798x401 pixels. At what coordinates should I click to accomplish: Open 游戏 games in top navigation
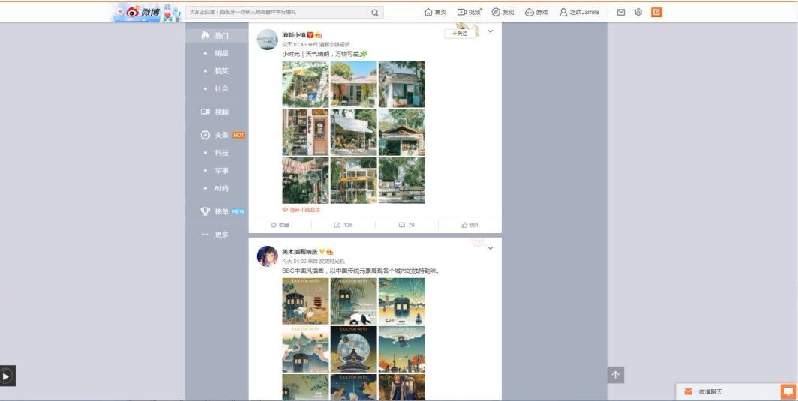point(536,12)
